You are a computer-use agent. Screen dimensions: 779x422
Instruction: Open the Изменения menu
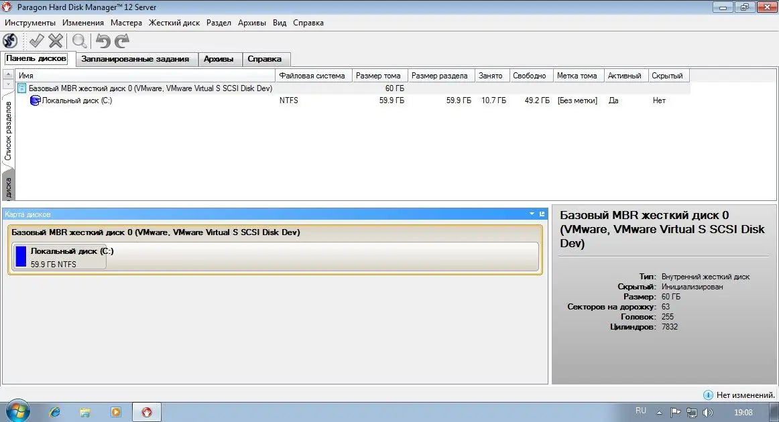point(83,23)
